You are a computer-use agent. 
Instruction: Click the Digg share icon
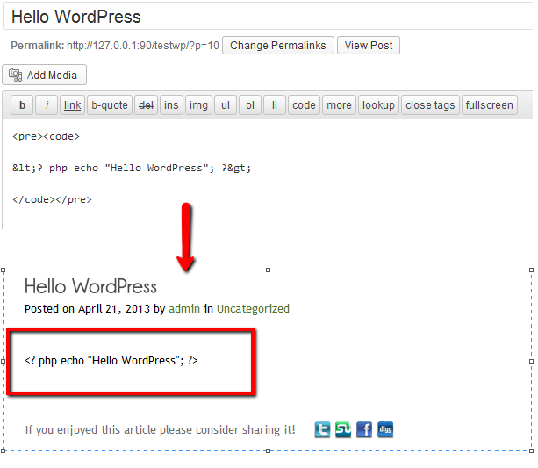[385, 429]
